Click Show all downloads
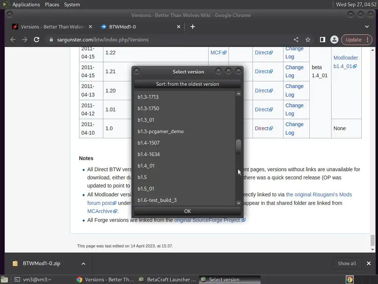This screenshot has height=284, width=378. coord(347,263)
